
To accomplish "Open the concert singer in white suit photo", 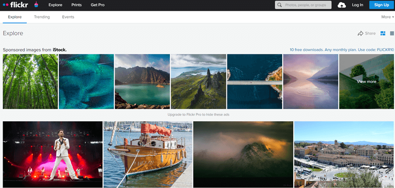I will pyautogui.click(x=53, y=155).
